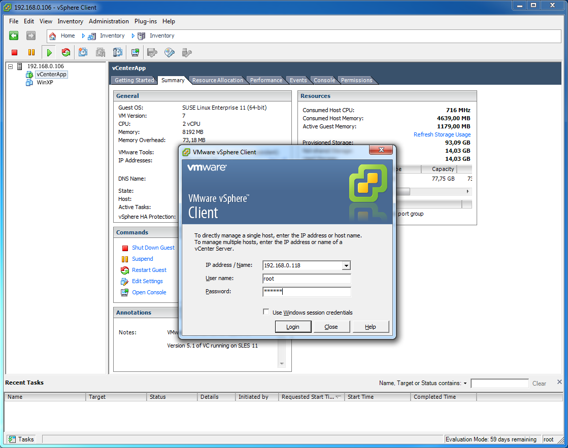Open the Edit menu
568x448 pixels.
point(29,21)
